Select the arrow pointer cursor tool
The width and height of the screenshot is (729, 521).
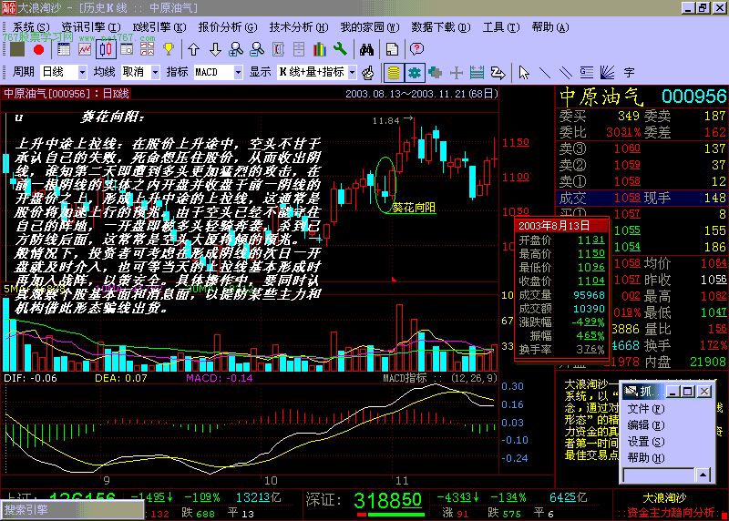tap(524, 73)
